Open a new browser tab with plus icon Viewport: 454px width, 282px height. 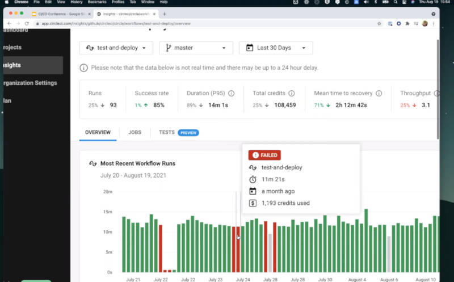[165, 14]
